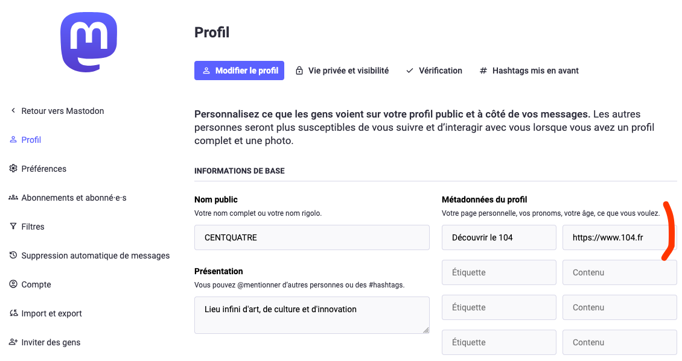Click the resize grip on the Présentation text area
The image size is (682, 361).
(x=426, y=330)
